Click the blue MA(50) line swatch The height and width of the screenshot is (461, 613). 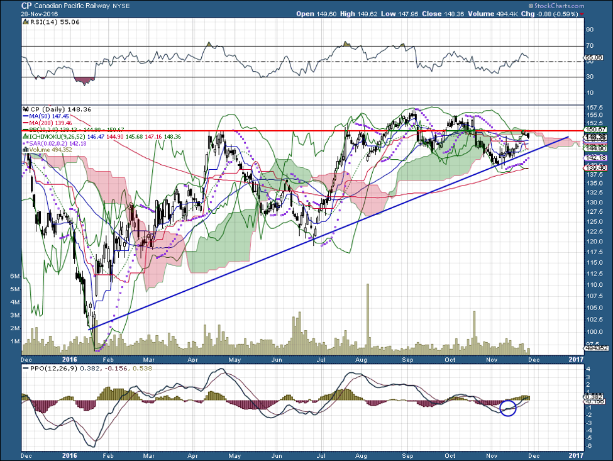click(x=26, y=116)
